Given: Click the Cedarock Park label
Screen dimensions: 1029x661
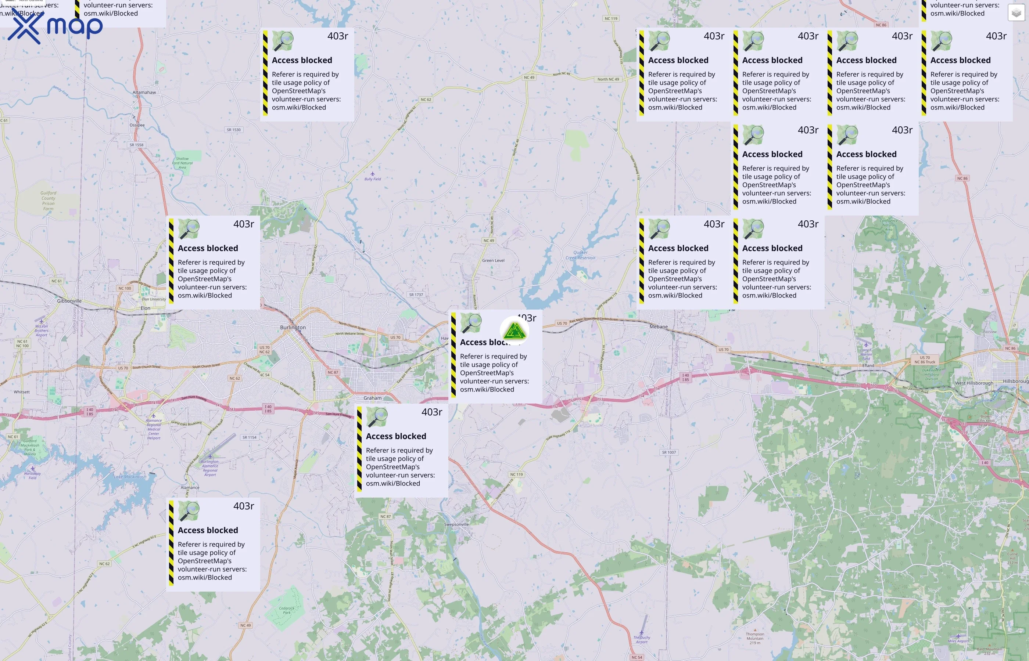Looking at the screenshot, I should pos(286,610).
